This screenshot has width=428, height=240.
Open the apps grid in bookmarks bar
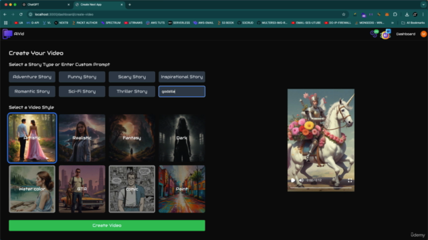[x=6, y=23]
